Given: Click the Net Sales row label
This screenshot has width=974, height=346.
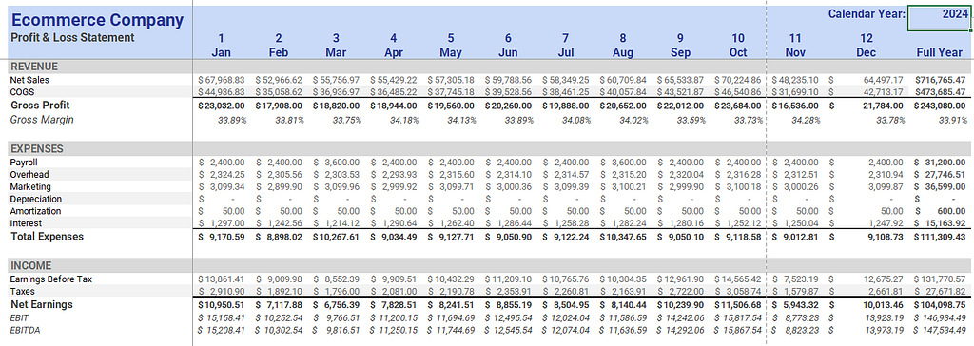Looking at the screenshot, I should coord(29,80).
